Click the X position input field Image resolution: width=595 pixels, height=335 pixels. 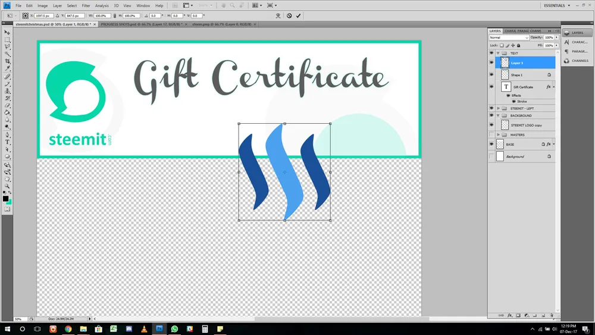tap(43, 16)
